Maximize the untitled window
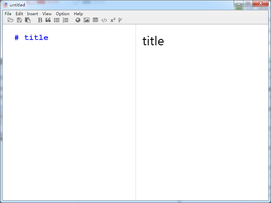Viewport: 271px width, 203px height. [x=248, y=4]
